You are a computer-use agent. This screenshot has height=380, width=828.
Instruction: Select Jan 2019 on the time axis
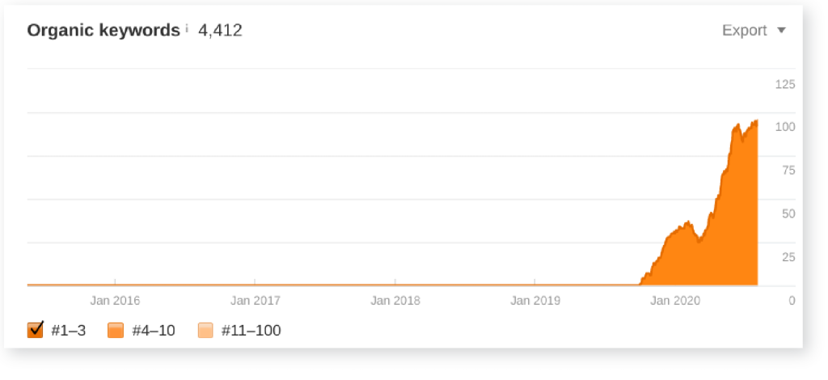pos(535,301)
